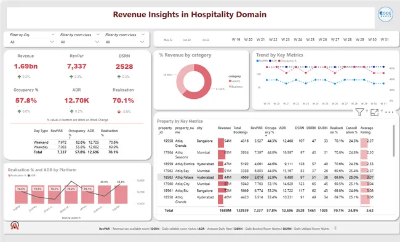
Task: Click the tripster bar in platform chart
Action: [121, 194]
